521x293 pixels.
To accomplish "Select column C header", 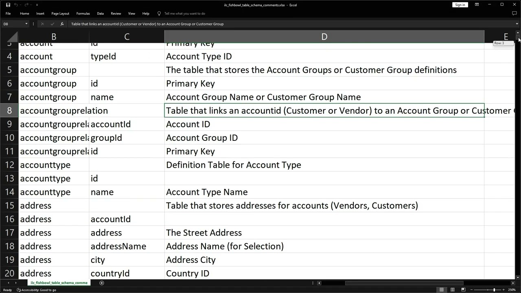I will pos(127,37).
